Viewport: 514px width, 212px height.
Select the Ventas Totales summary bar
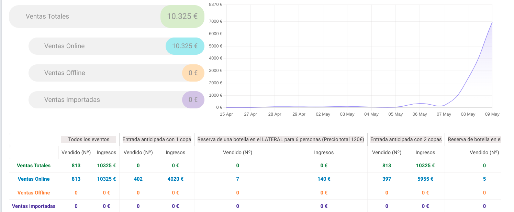(107, 17)
